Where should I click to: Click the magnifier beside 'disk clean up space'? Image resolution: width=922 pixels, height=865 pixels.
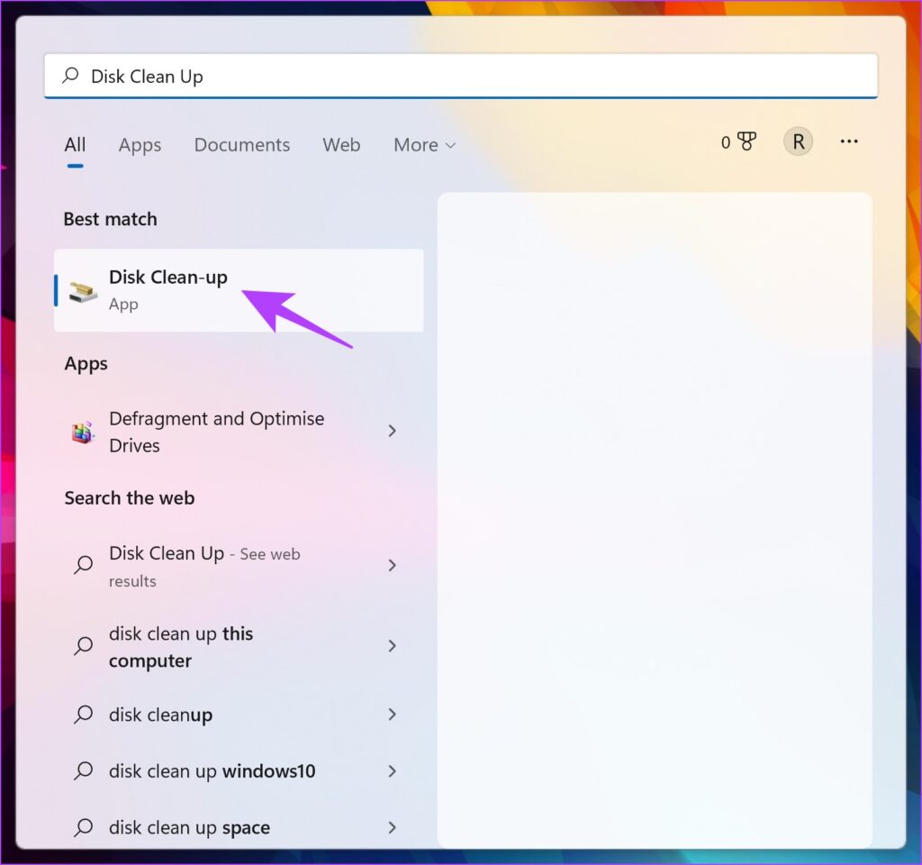pos(82,827)
